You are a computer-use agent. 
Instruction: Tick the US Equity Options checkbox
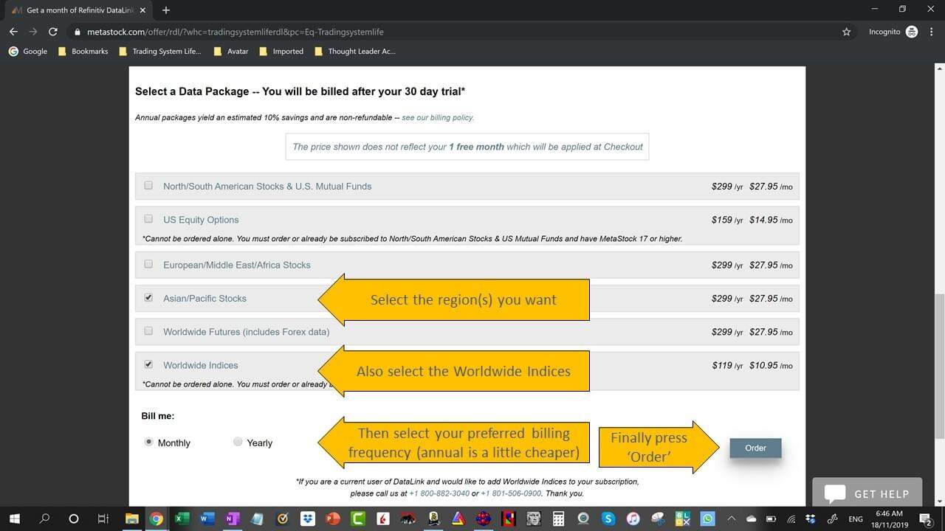(148, 219)
